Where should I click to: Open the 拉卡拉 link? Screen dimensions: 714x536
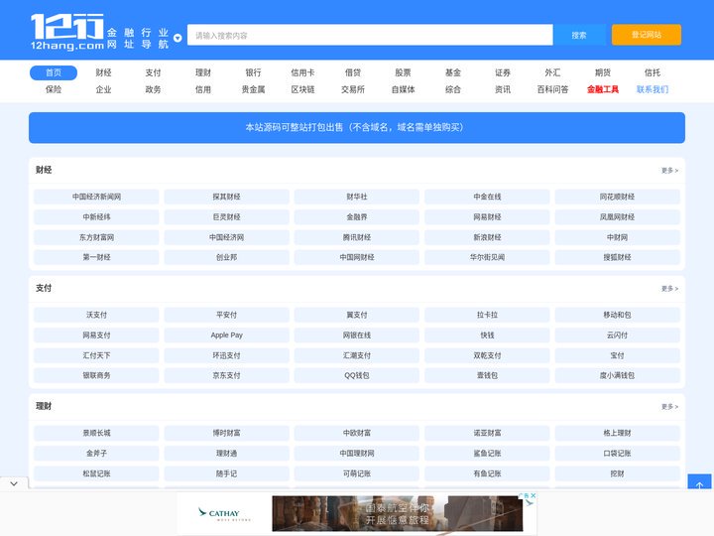[487, 315]
